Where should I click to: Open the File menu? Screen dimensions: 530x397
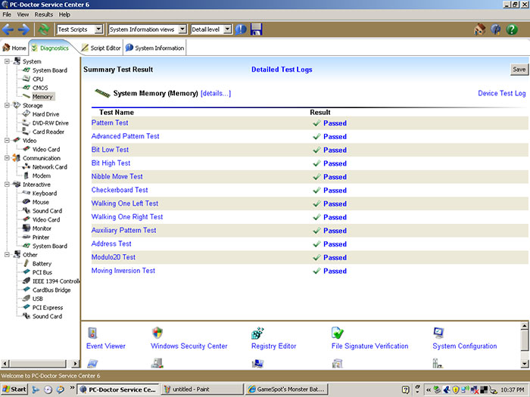pos(7,14)
